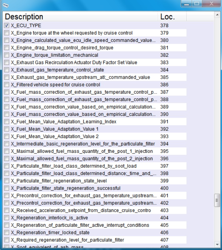The image size is (222, 250).
Task: Enable X_Exhaust_gas_temperature_control_state checkbox
Action: pos(7,70)
